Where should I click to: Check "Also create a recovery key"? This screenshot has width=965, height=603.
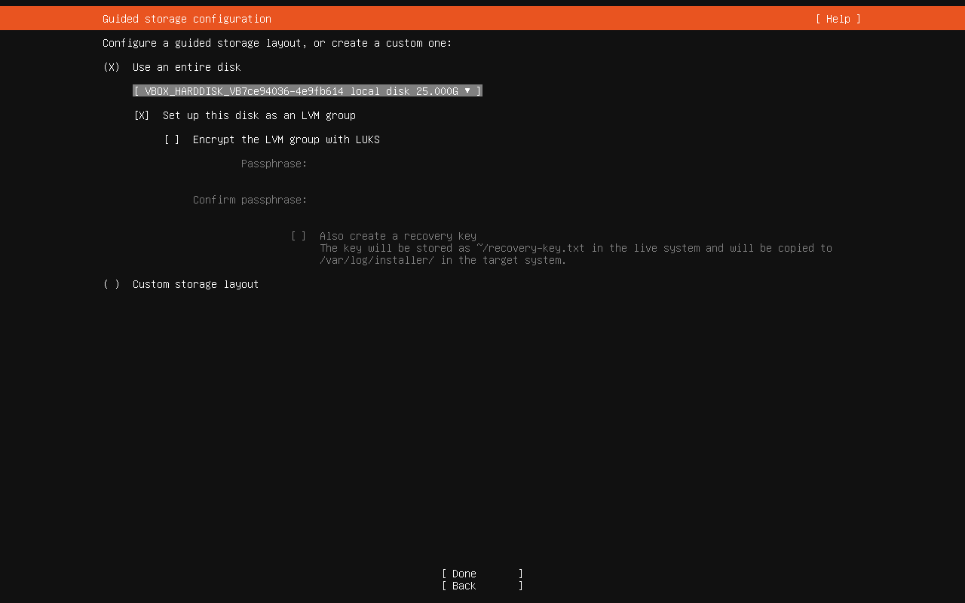(299, 236)
